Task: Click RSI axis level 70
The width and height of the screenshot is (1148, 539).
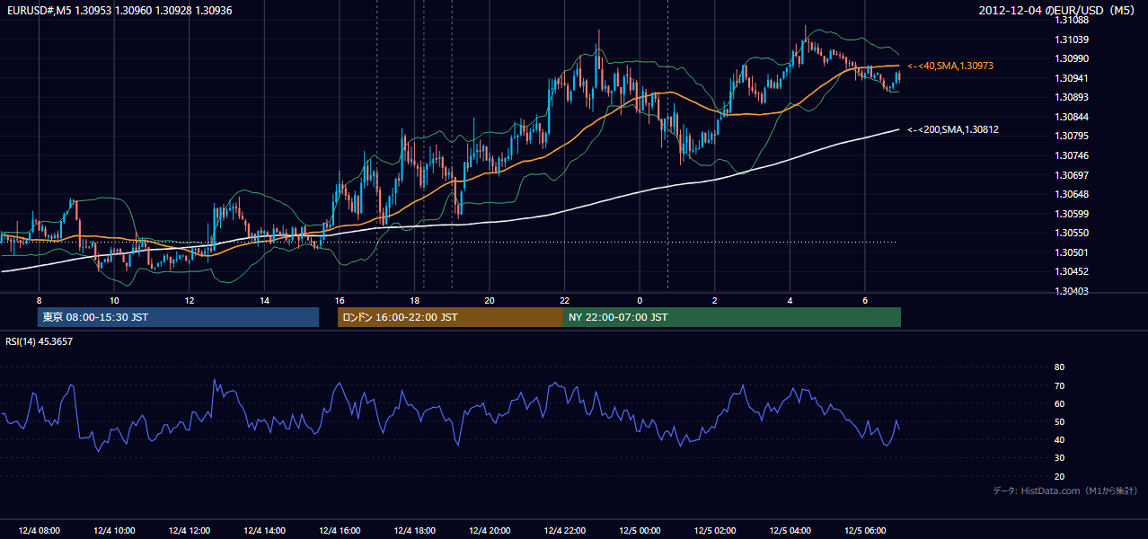Action: pos(1059,385)
